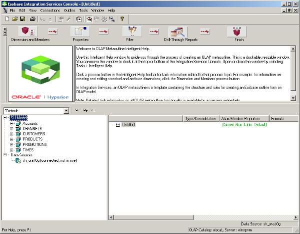This screenshot has width=300, height=234.
Task: Click the outline pane's left scroll arrow
Action: [x=111, y=217]
